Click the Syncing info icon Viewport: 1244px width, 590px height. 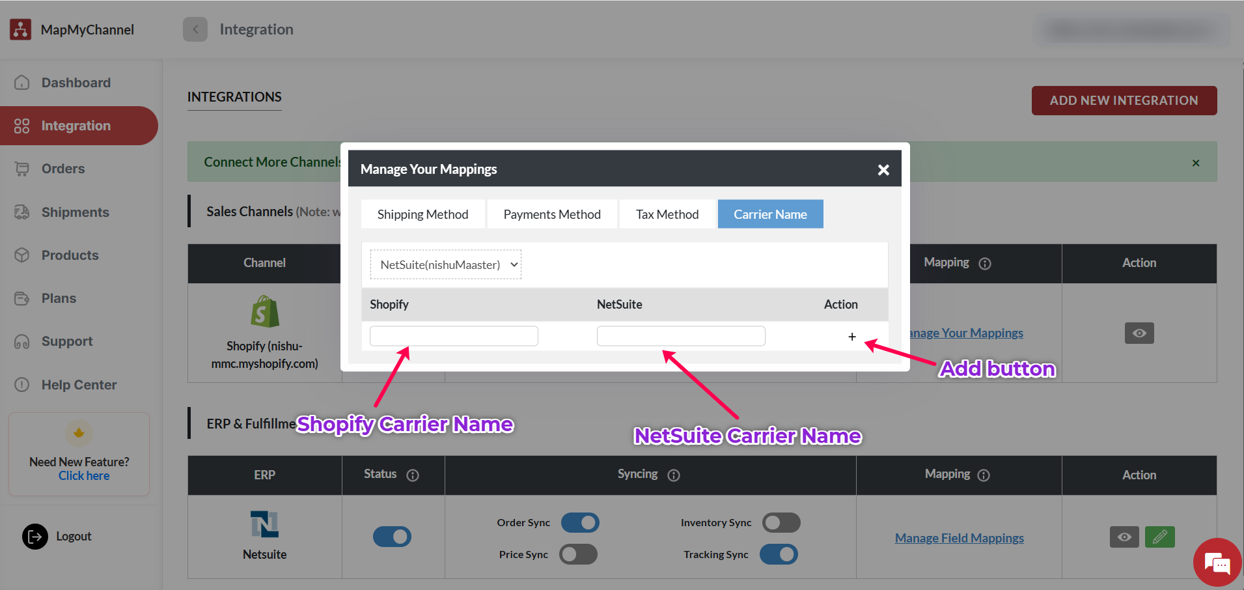click(674, 475)
